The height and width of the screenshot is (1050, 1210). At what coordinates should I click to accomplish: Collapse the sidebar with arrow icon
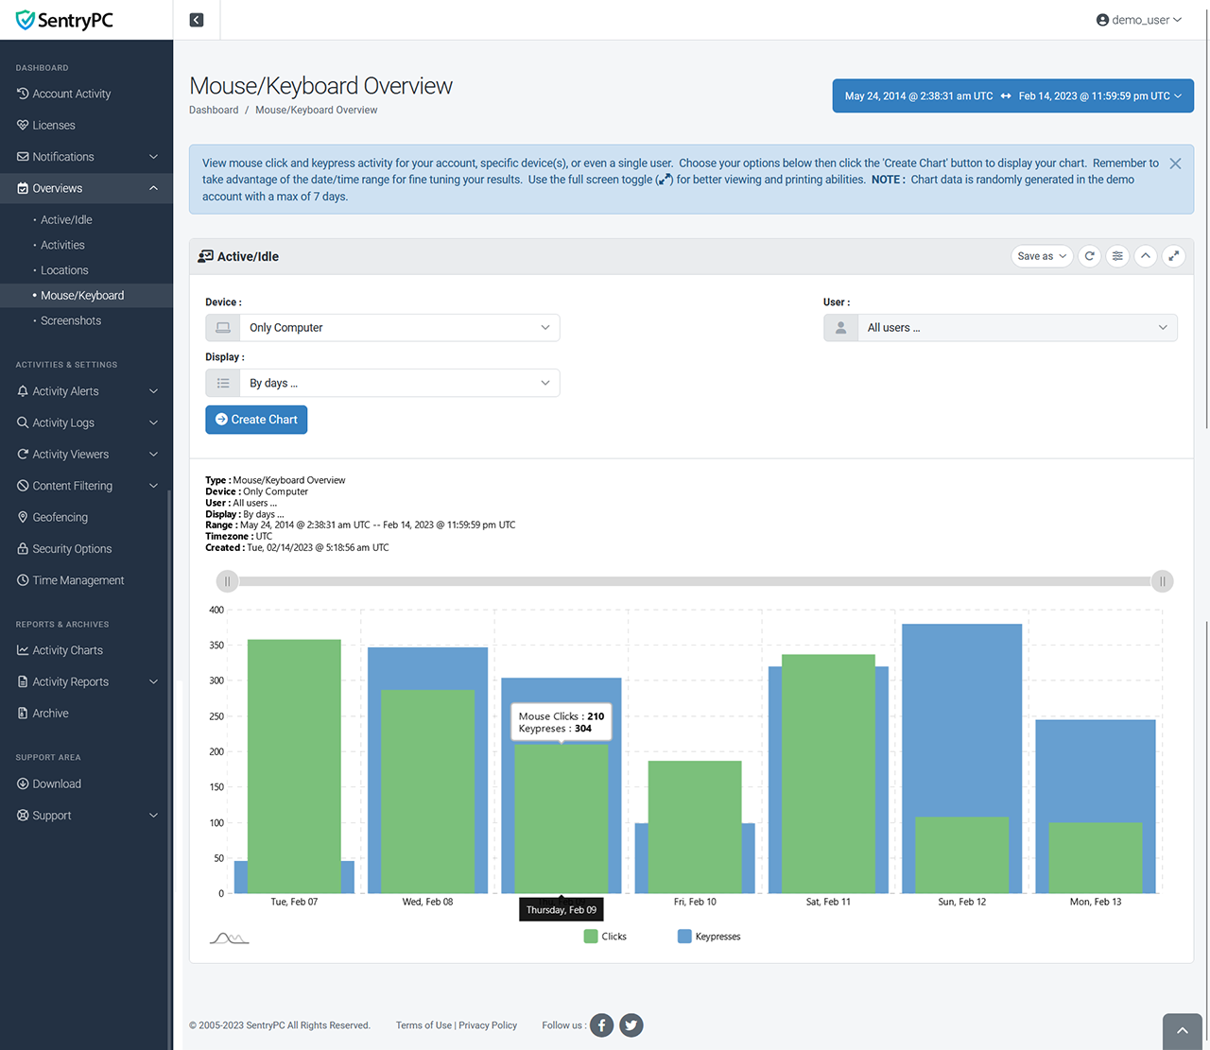pyautogui.click(x=197, y=20)
